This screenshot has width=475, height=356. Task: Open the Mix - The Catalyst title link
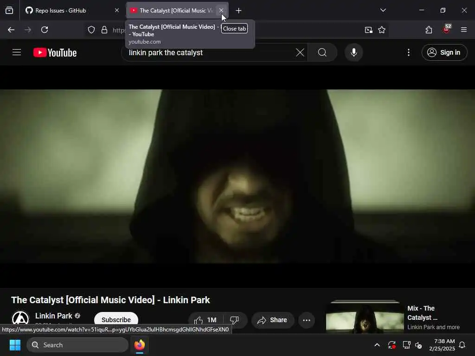(x=423, y=313)
